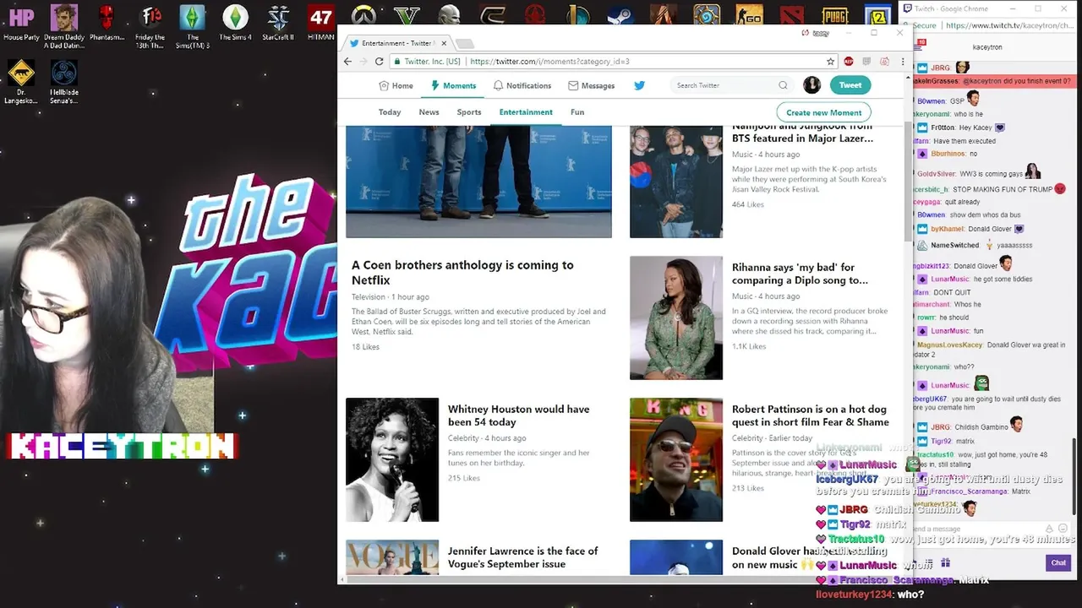The image size is (1082, 608).
Task: Open the Moments section
Action: (453, 85)
